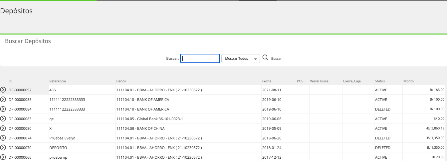Click Global Bank 36-101-0023-1 cell
447x161 pixels.
pos(188,119)
